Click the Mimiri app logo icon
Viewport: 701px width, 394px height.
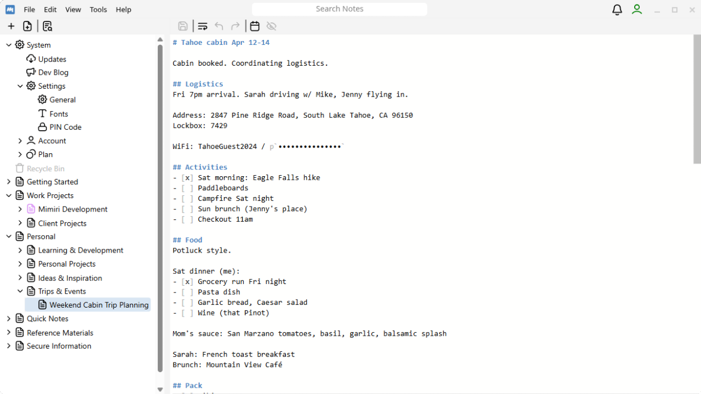(x=10, y=10)
